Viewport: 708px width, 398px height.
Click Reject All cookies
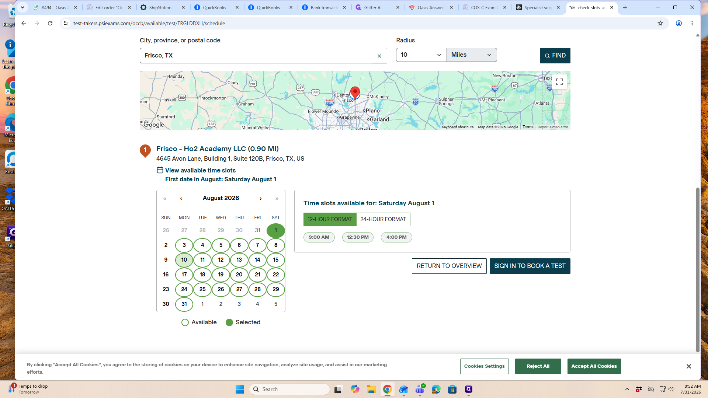(538, 366)
